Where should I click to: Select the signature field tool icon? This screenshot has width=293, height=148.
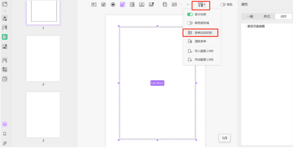pyautogui.click(x=151, y=5)
